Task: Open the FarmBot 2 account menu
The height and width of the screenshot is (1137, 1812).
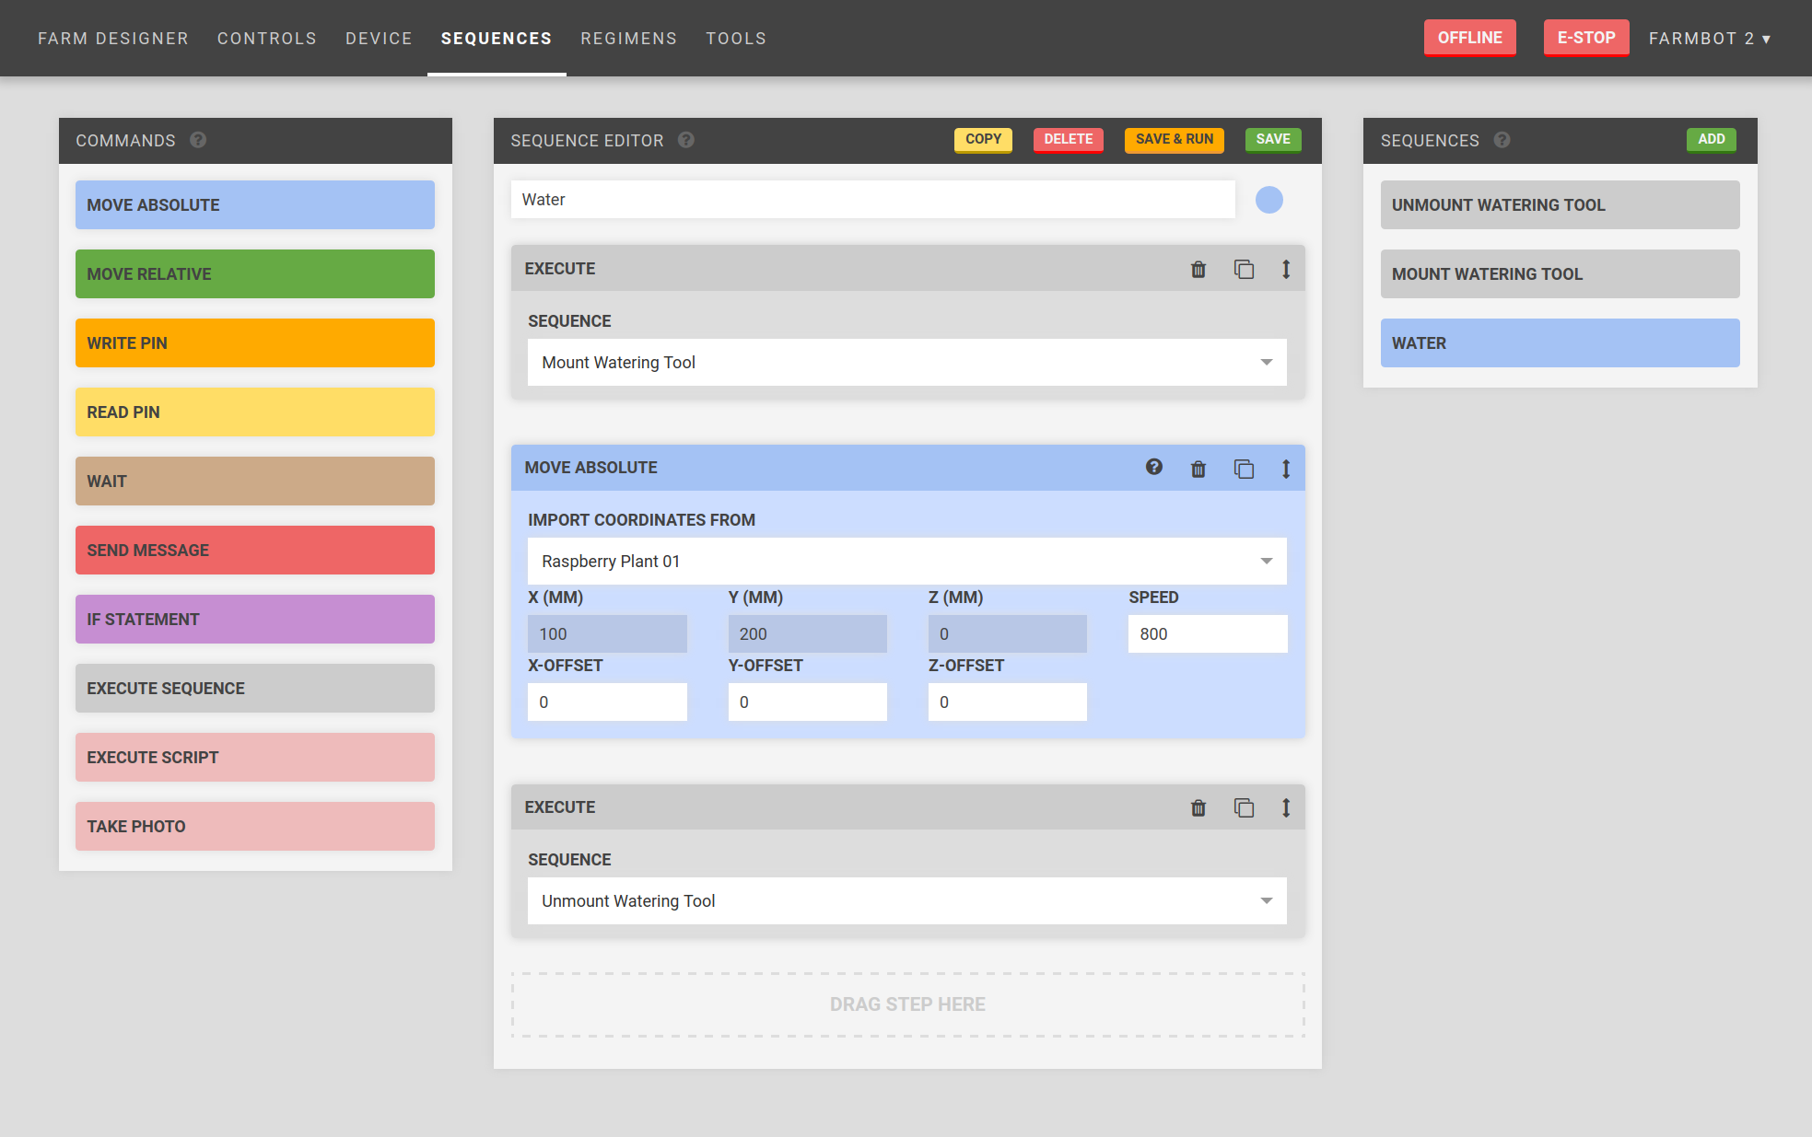Action: point(1709,39)
